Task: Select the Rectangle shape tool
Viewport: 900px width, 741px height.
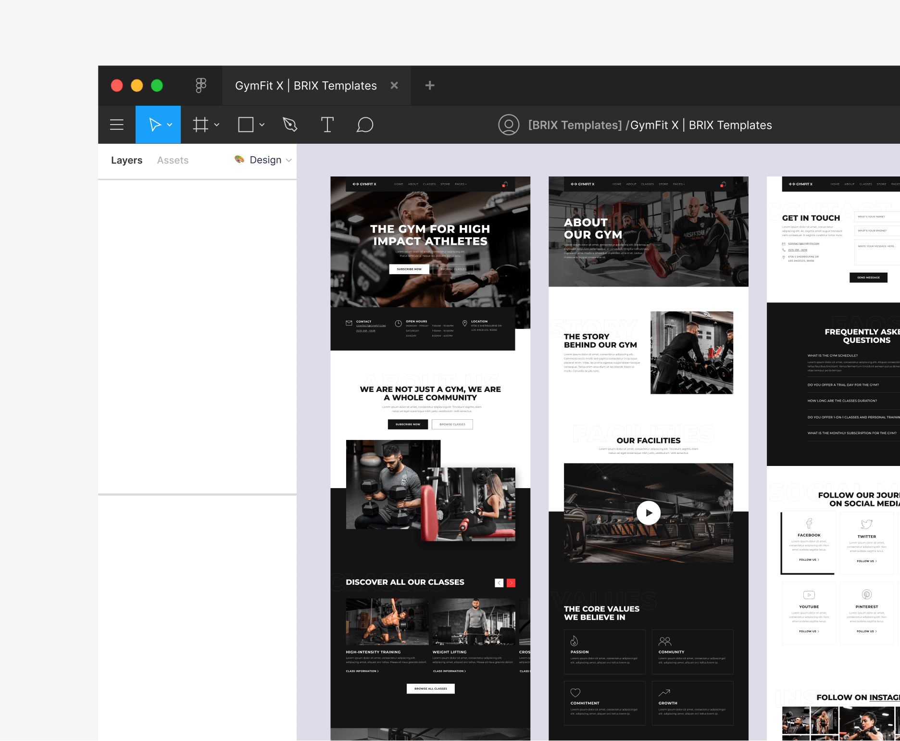Action: pyautogui.click(x=246, y=125)
